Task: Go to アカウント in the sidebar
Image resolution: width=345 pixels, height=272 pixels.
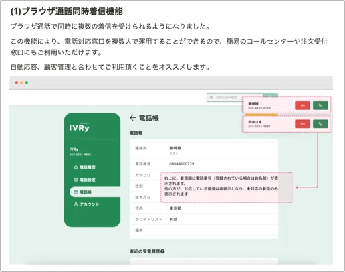Action: pyautogui.click(x=86, y=204)
